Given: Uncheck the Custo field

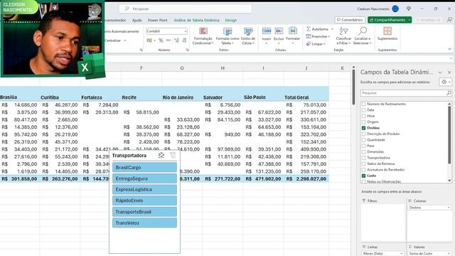Looking at the screenshot, I should click(363, 176).
